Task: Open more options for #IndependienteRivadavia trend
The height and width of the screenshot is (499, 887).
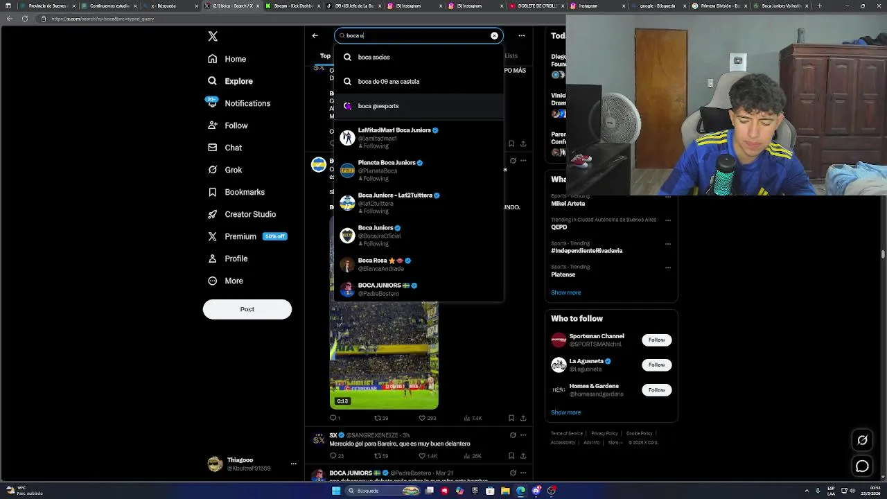Action: coord(668,244)
